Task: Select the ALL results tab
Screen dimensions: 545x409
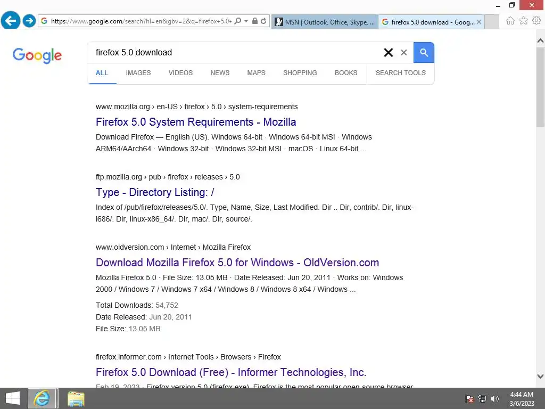Action: [x=102, y=72]
